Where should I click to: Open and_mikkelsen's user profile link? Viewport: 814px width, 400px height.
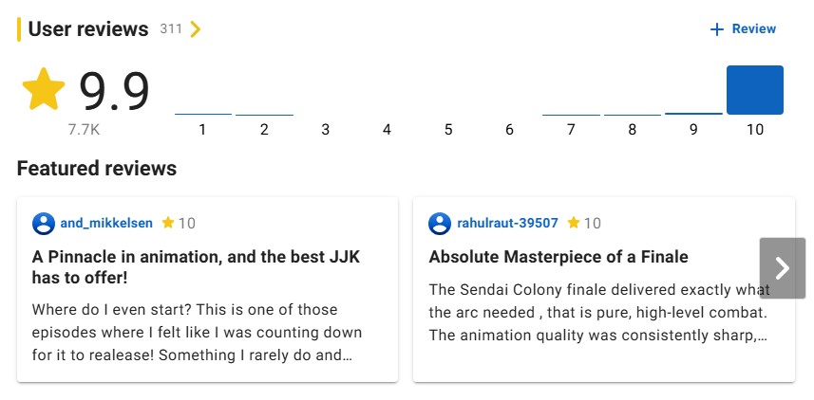106,224
